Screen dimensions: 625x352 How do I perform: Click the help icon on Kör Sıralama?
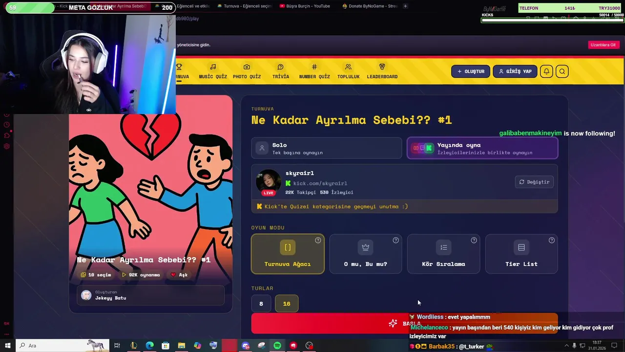click(474, 240)
